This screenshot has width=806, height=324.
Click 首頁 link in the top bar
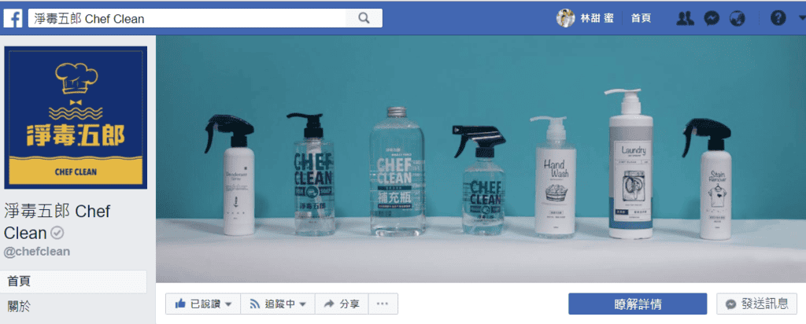[x=641, y=18]
